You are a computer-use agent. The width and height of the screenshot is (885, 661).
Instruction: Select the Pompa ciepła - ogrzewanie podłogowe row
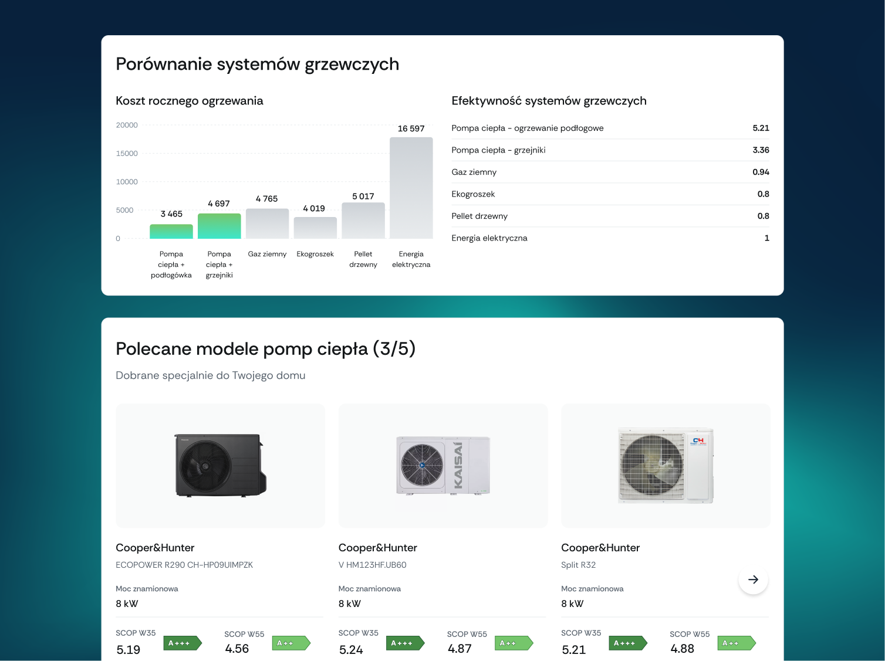[x=610, y=128]
